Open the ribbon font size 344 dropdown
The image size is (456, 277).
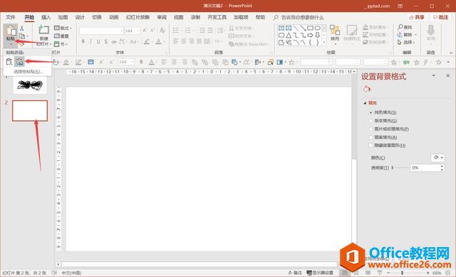point(139,31)
